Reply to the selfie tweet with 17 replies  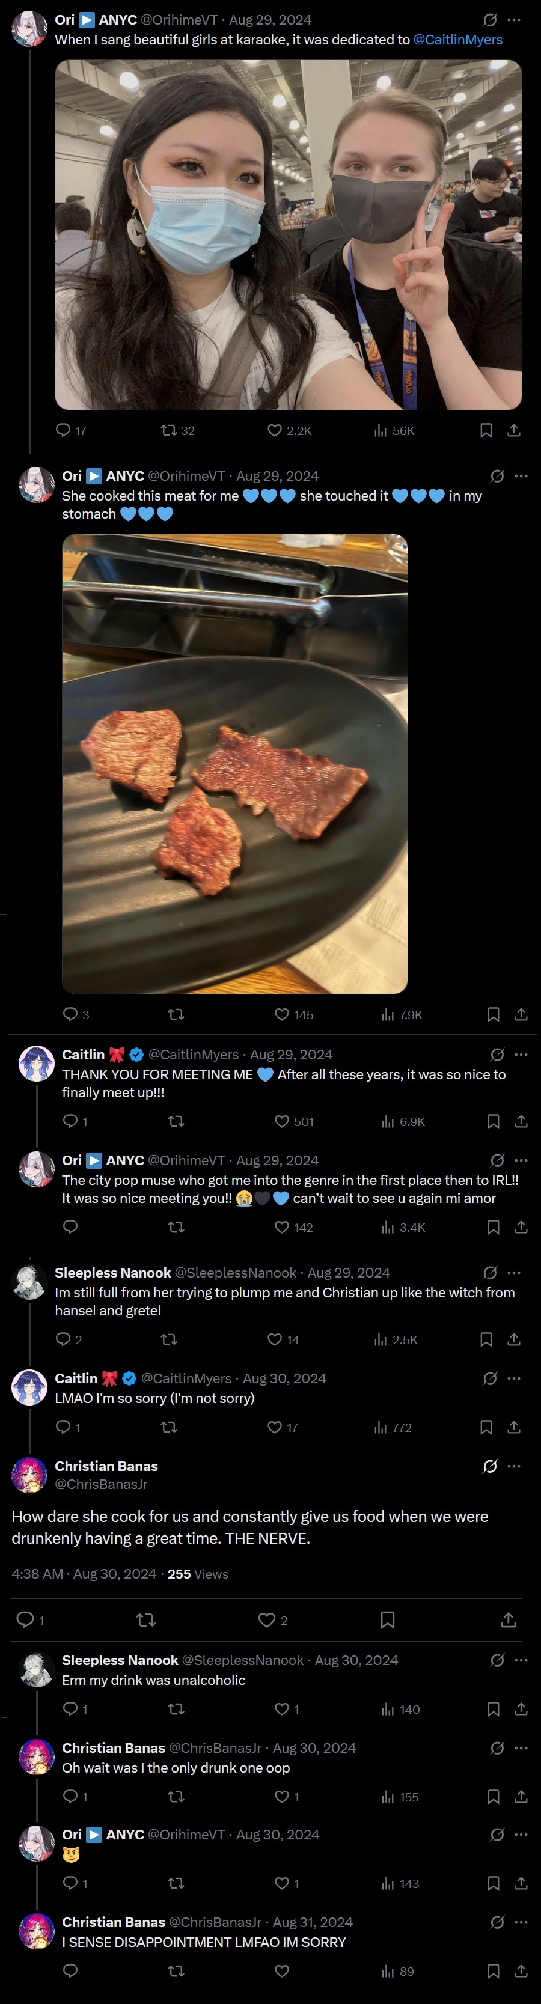point(64,430)
